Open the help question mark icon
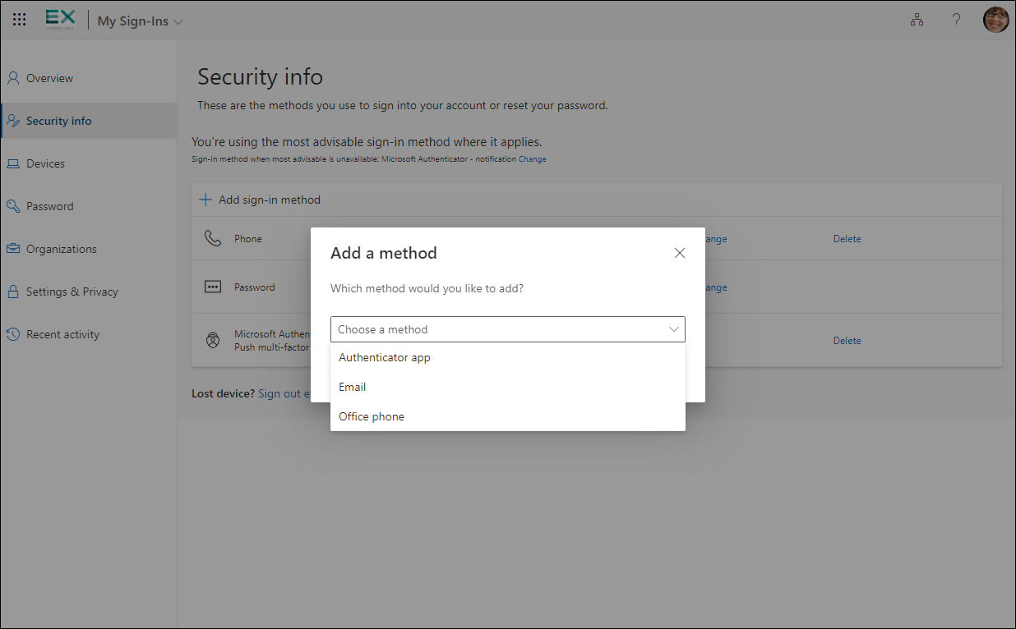 (956, 21)
